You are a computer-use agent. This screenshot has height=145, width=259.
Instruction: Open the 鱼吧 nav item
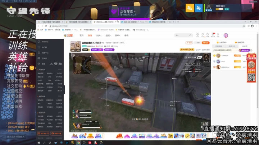tap(126, 36)
